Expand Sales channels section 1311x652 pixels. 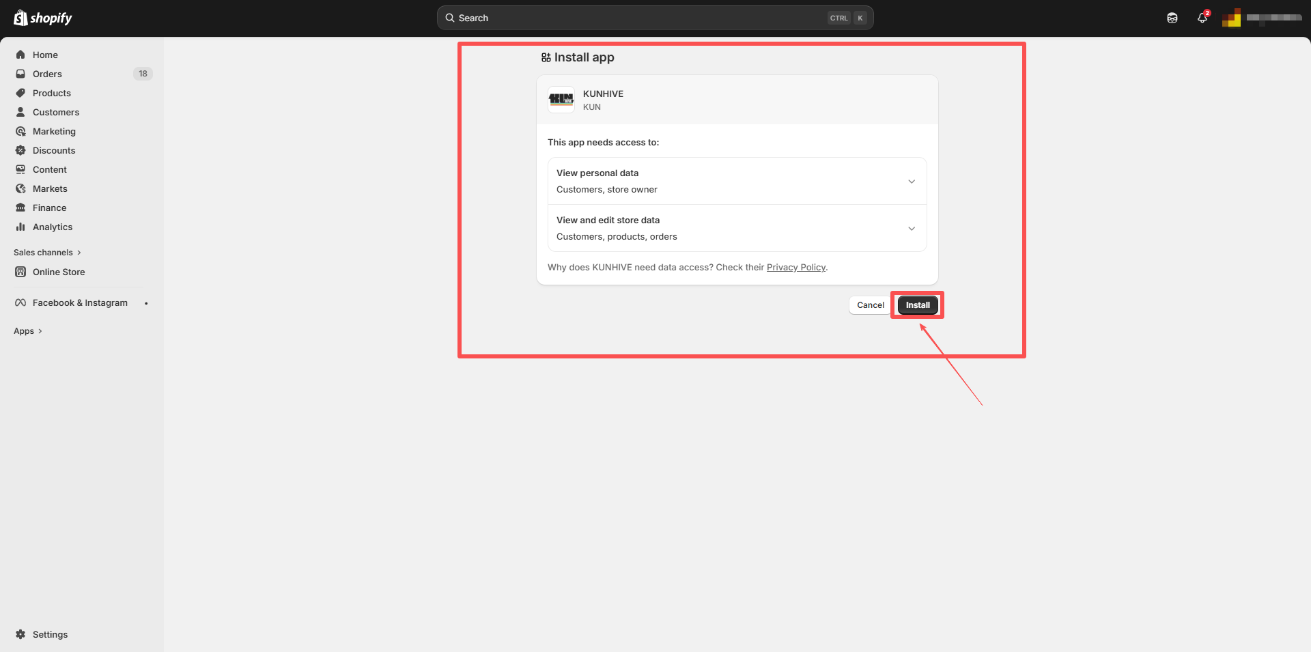[x=47, y=253]
